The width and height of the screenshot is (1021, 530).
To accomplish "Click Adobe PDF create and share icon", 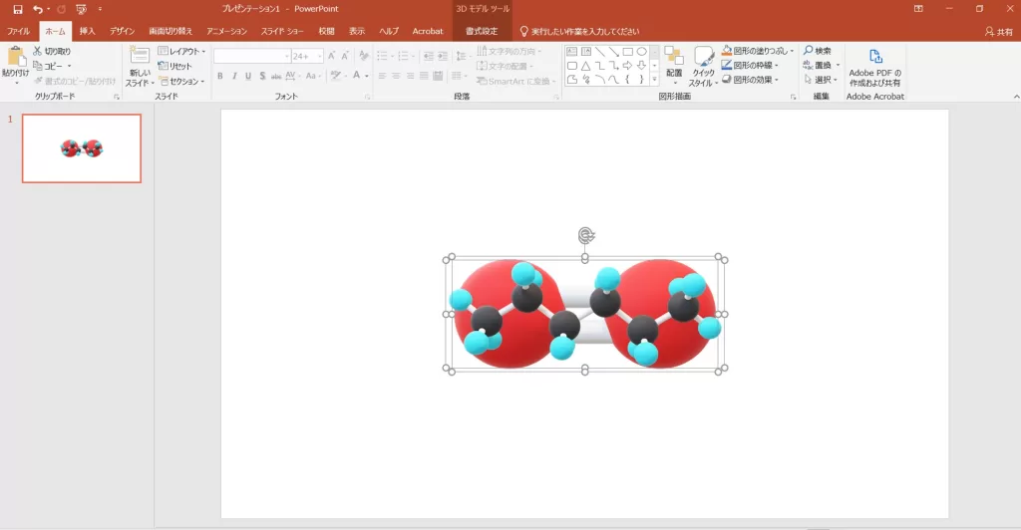I will click(x=874, y=58).
